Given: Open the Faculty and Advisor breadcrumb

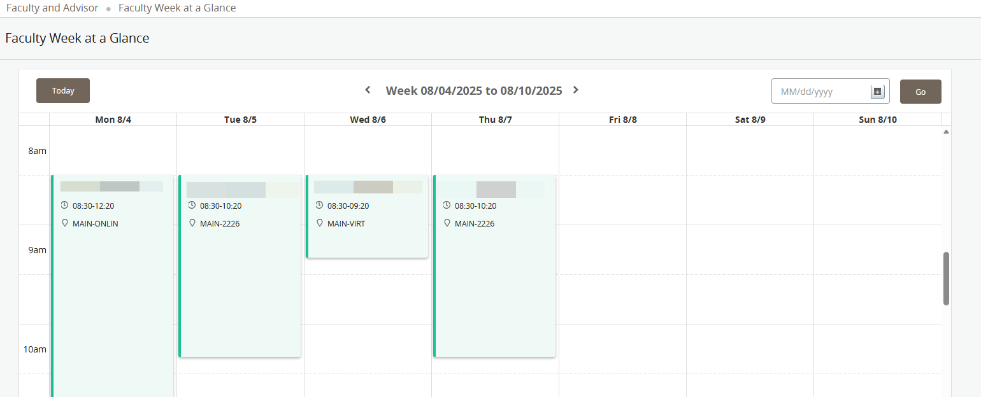Looking at the screenshot, I should coord(52,8).
